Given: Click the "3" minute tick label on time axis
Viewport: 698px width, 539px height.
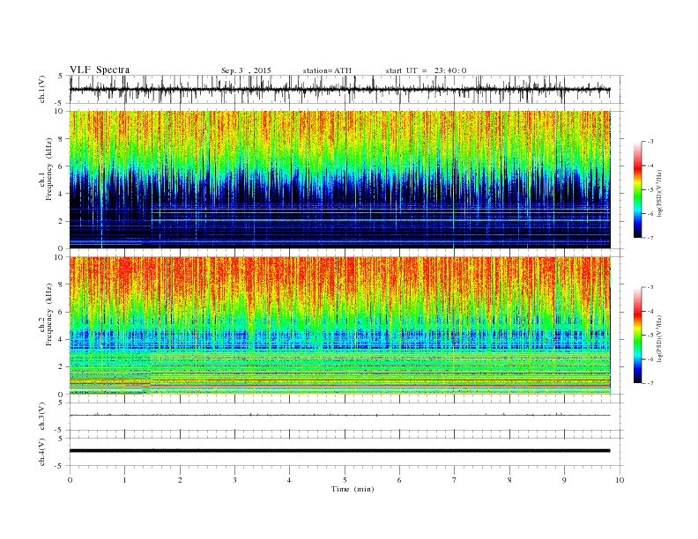Looking at the screenshot, I should (234, 480).
